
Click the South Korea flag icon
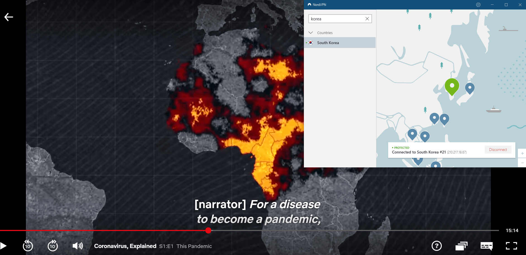[311, 43]
